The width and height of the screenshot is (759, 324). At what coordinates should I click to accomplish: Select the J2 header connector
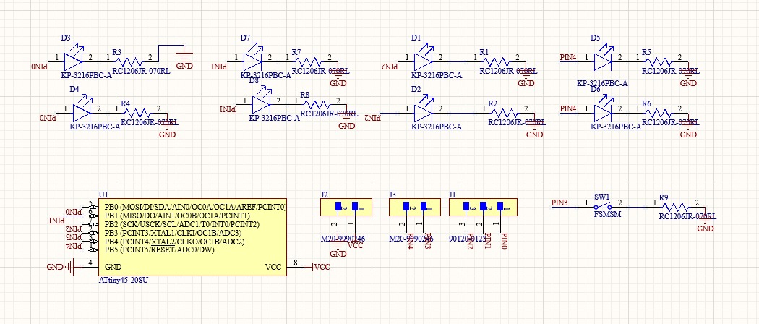346,207
